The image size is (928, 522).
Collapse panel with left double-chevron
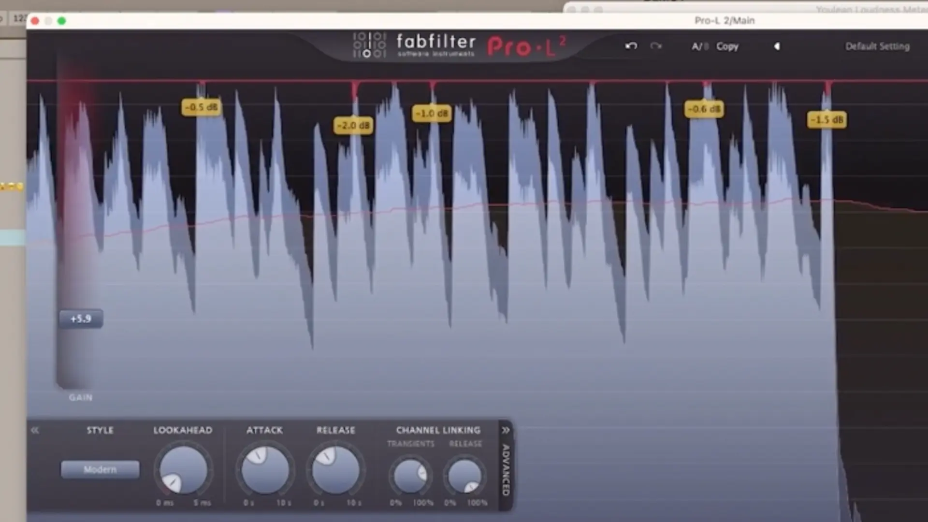coord(35,430)
